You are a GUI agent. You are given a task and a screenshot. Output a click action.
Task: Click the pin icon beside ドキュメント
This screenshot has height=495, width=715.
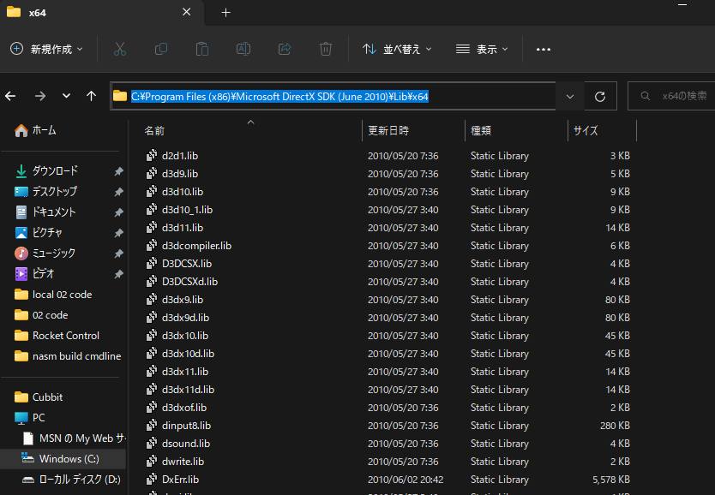tap(118, 212)
